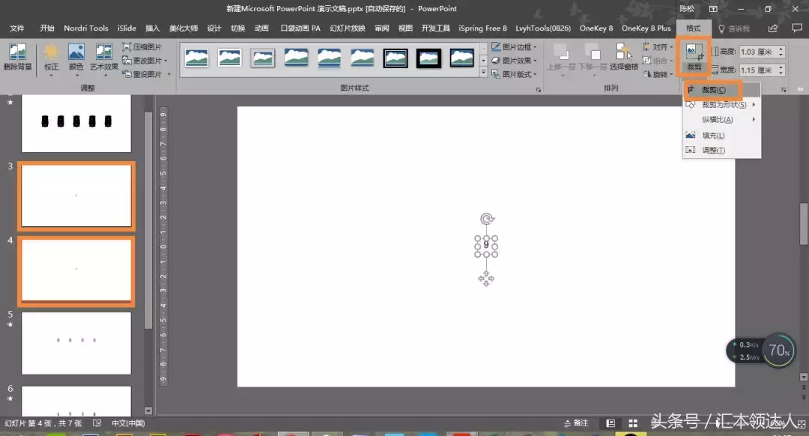Screen dimensions: 809x436
Task: Select slide 5 thumbnail in the panel
Action: pos(76,342)
